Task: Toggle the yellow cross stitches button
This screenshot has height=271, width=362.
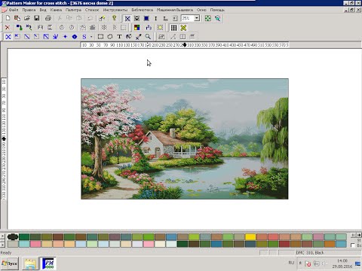Action: tap(183, 28)
